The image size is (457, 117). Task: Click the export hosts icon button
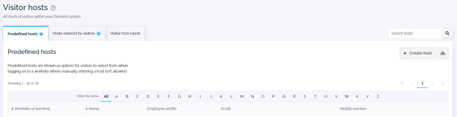pyautogui.click(x=443, y=53)
